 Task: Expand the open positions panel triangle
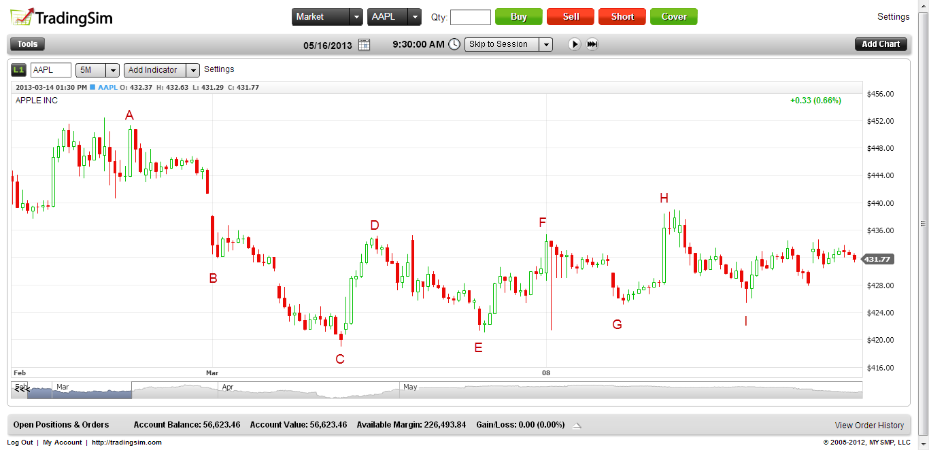pyautogui.click(x=577, y=426)
